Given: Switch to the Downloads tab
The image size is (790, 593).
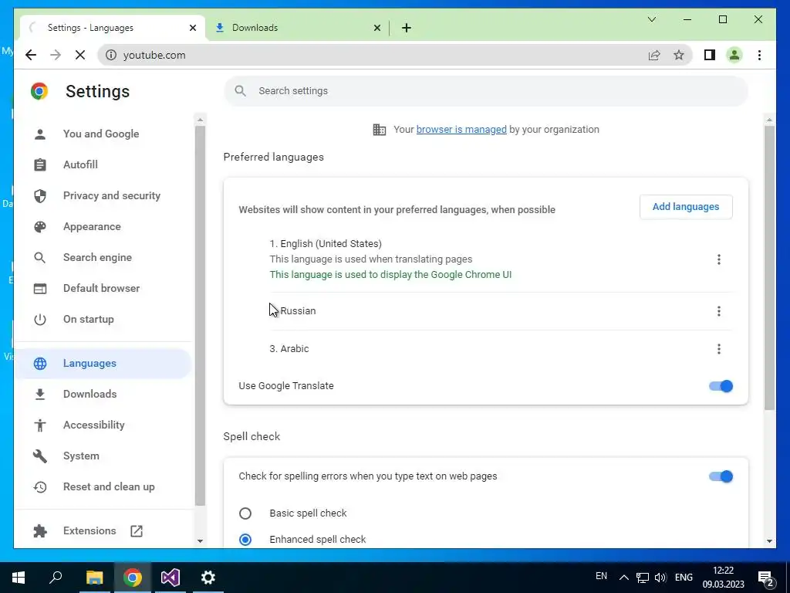Looking at the screenshot, I should (297, 28).
